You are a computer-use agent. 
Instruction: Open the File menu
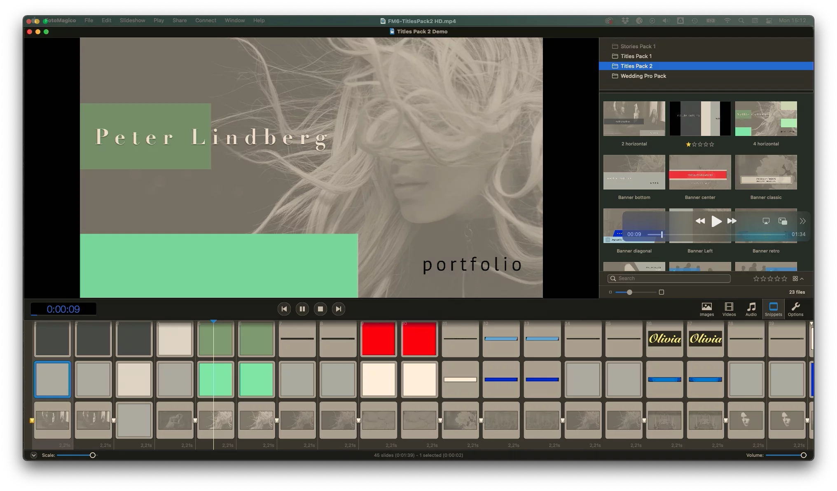pos(89,20)
